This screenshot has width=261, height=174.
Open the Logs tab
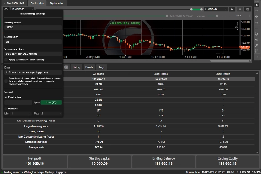(x=102, y=67)
